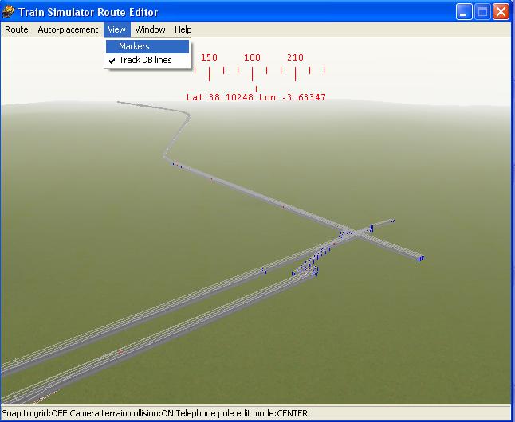515x422 pixels.
Task: Click the 150 compass heading label
Action: pos(209,57)
